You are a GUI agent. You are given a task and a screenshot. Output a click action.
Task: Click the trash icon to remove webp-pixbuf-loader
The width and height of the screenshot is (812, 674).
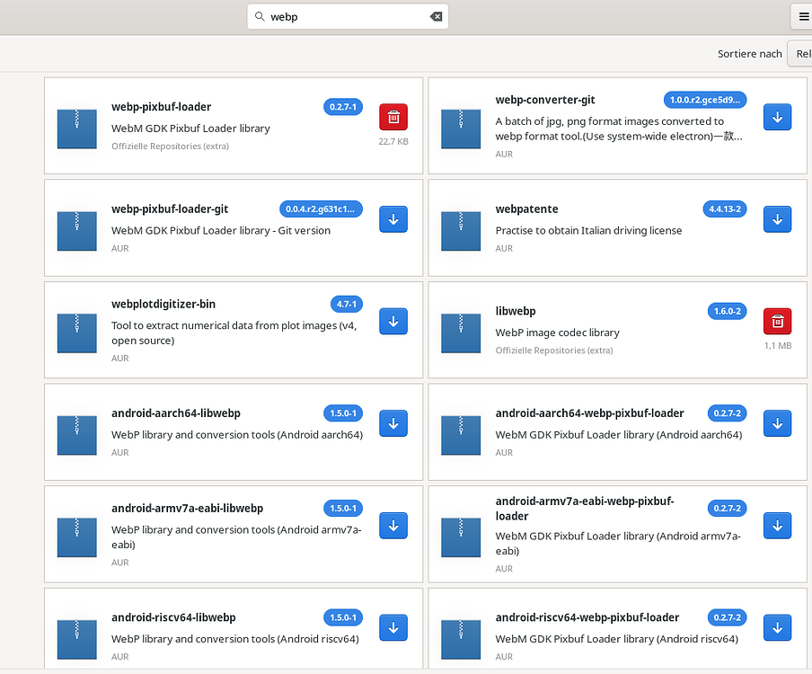coord(393,117)
